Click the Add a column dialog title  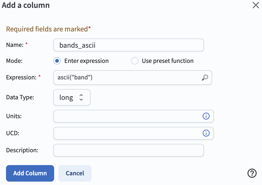tap(26, 5)
